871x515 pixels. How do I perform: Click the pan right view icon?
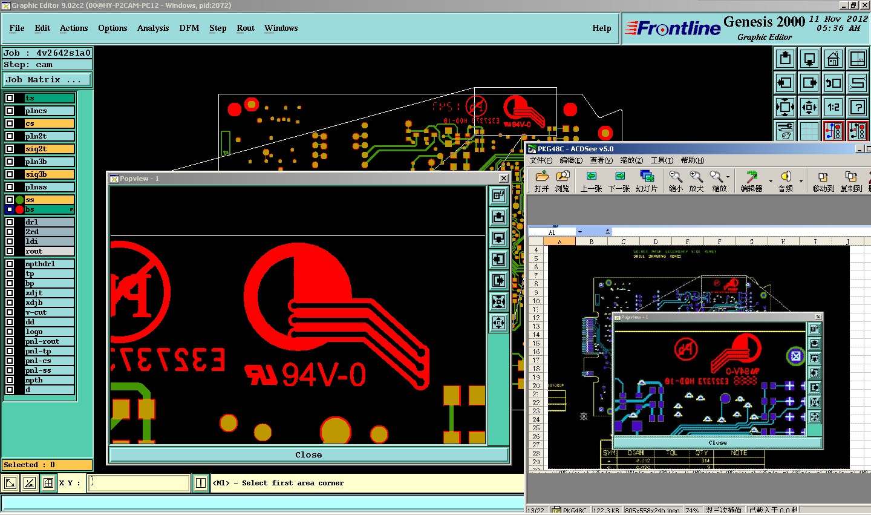(809, 83)
